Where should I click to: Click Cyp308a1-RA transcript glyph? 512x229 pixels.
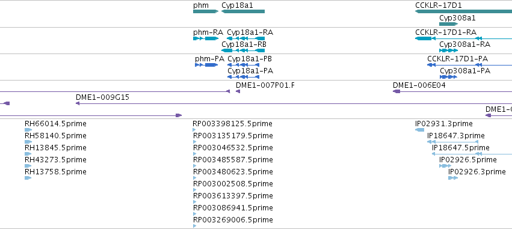click(449, 50)
